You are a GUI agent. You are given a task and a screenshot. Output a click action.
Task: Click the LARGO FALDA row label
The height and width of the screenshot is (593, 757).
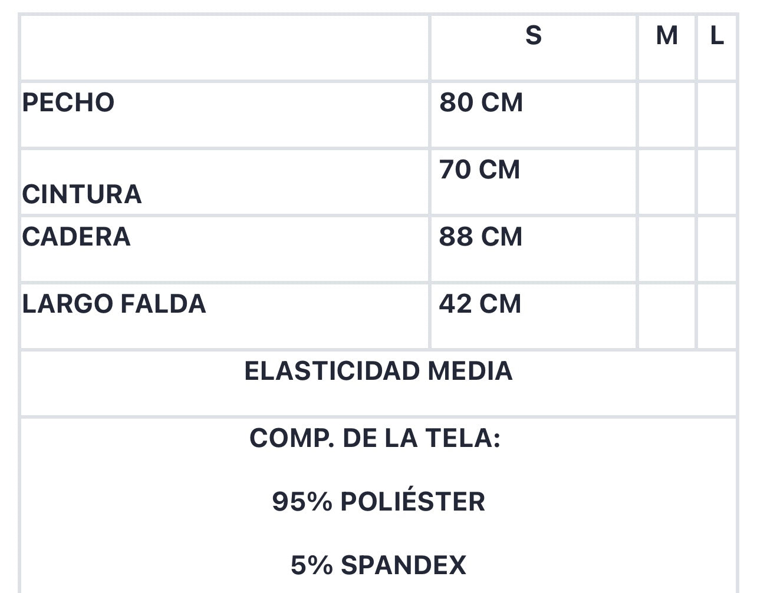pos(114,304)
